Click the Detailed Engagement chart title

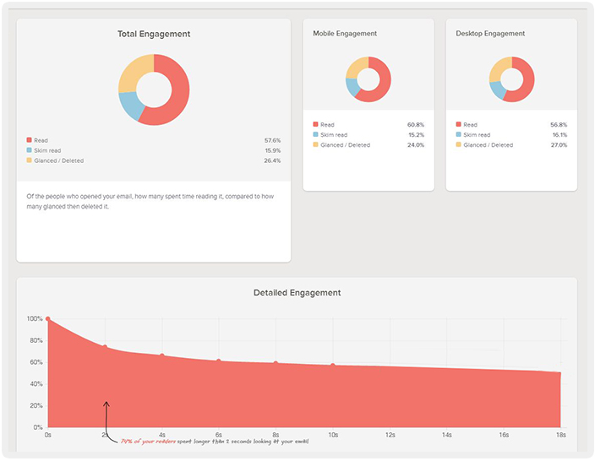click(x=297, y=293)
